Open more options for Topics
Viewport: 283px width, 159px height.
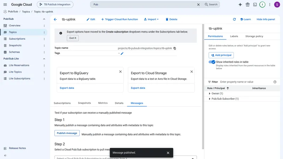coord(44,32)
